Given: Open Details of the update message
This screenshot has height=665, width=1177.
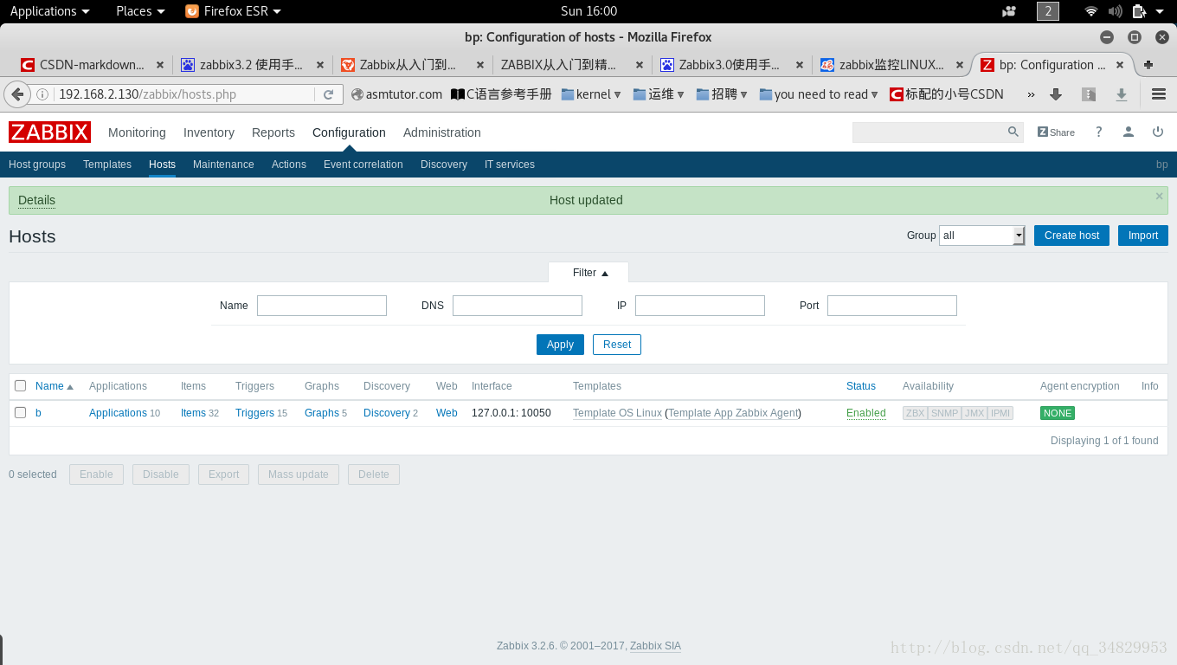Looking at the screenshot, I should click(36, 200).
